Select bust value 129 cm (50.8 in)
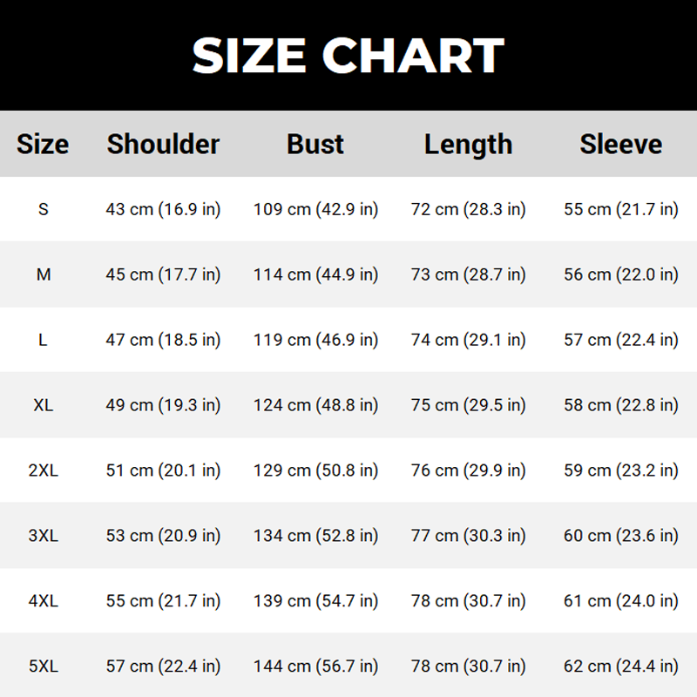The image size is (697, 697). [315, 470]
